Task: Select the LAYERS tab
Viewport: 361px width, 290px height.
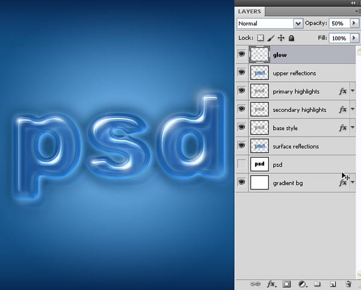Action: [x=250, y=11]
